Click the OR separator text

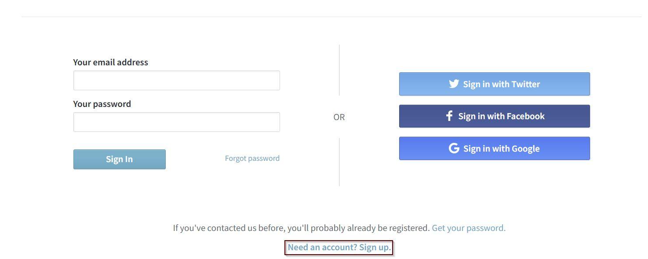pos(339,117)
